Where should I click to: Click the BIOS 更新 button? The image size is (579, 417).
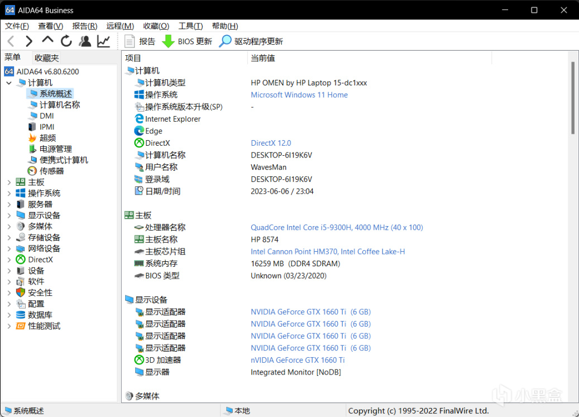187,41
